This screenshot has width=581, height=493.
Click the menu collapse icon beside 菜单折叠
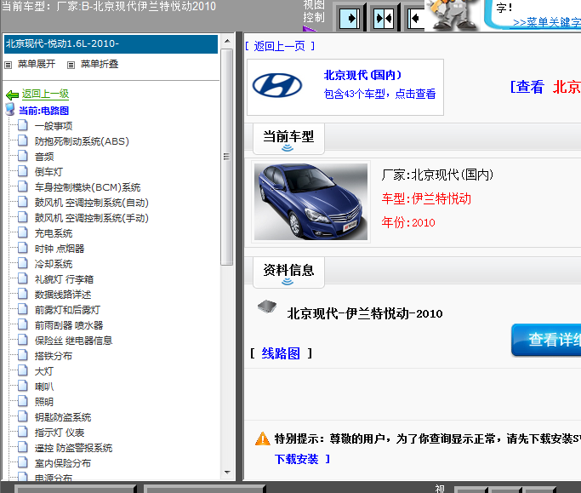[x=71, y=66]
